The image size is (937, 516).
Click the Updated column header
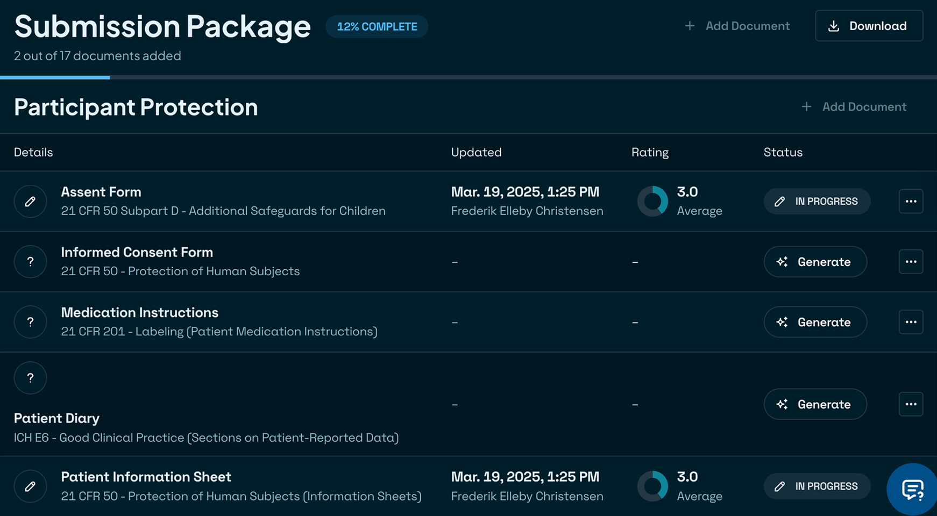pos(477,152)
